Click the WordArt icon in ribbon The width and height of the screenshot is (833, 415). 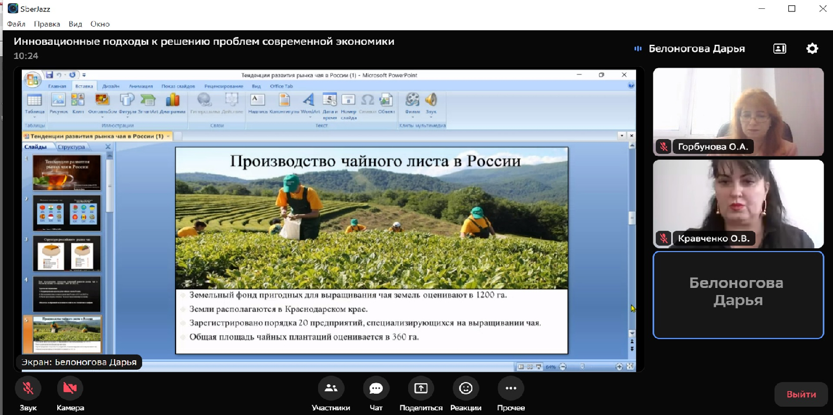(x=309, y=100)
